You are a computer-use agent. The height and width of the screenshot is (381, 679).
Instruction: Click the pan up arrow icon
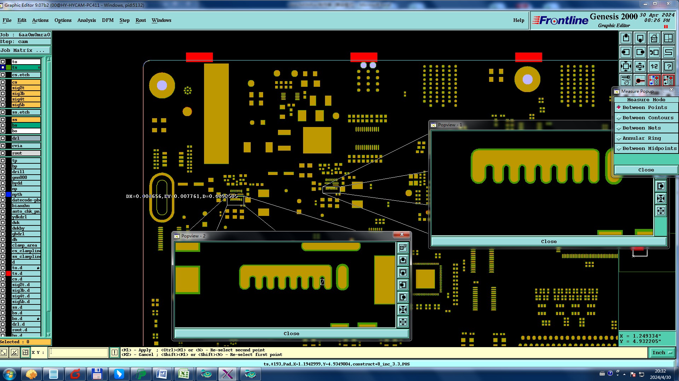pyautogui.click(x=626, y=38)
